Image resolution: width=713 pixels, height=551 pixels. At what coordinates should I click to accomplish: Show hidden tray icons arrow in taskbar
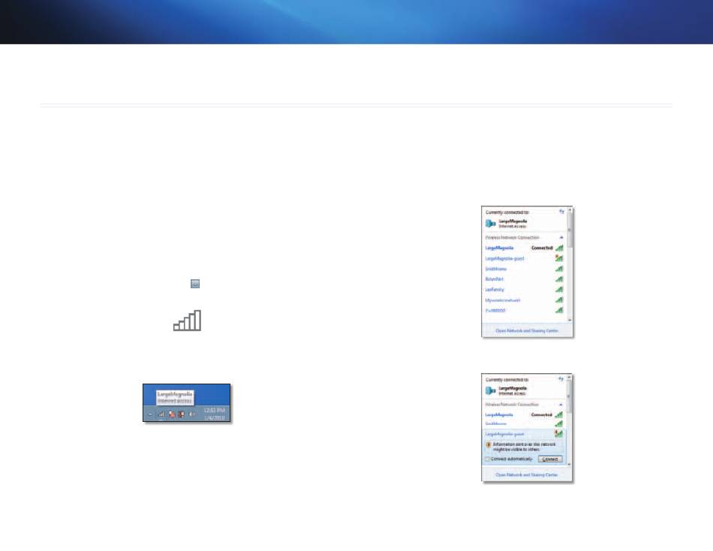click(x=149, y=414)
